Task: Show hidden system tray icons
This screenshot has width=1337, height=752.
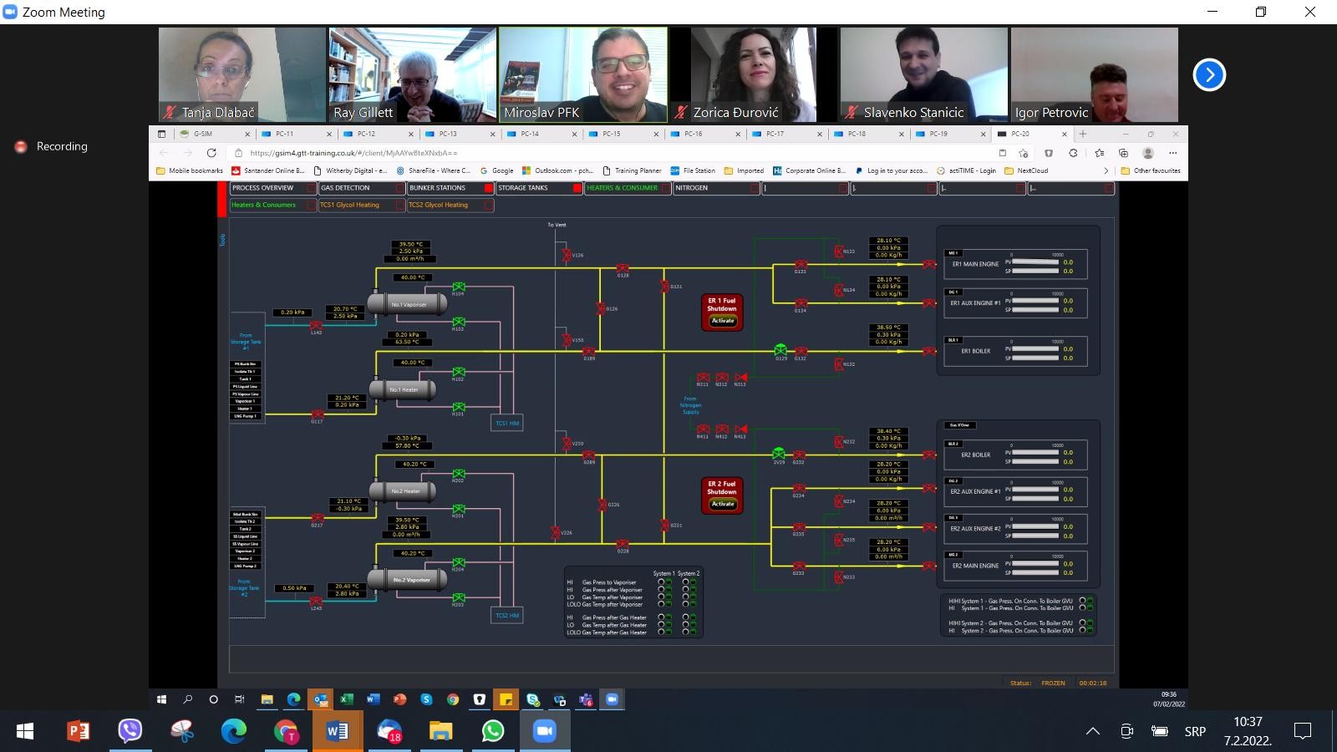Action: pos(1092,731)
